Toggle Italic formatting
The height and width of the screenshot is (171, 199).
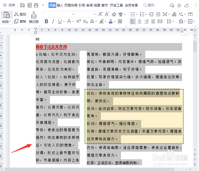pos(53,21)
